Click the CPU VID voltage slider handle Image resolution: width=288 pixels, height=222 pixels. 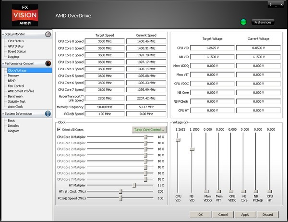coord(178,140)
